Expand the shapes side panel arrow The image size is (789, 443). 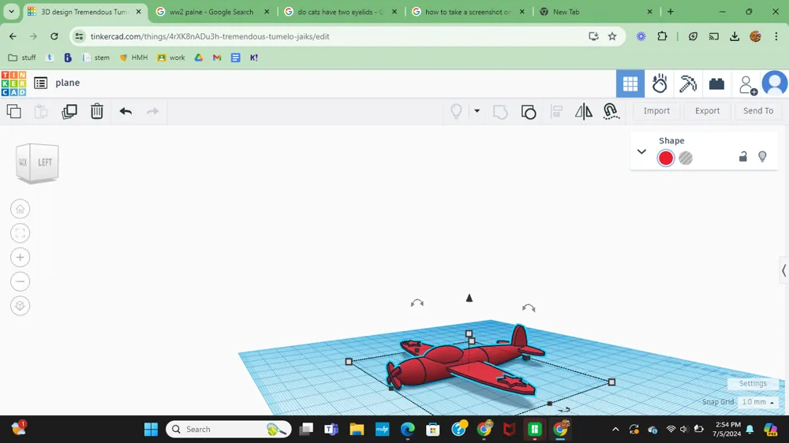click(783, 270)
